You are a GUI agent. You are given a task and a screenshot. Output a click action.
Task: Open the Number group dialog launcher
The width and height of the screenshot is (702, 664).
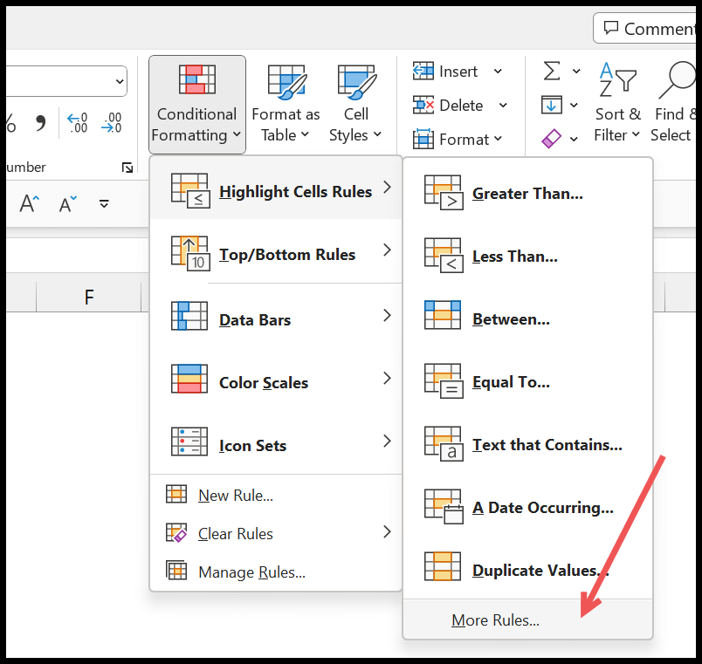coord(127,168)
